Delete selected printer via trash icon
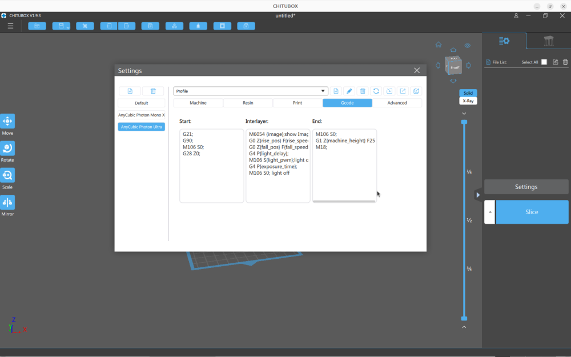This screenshot has height=357, width=571. coord(153,91)
